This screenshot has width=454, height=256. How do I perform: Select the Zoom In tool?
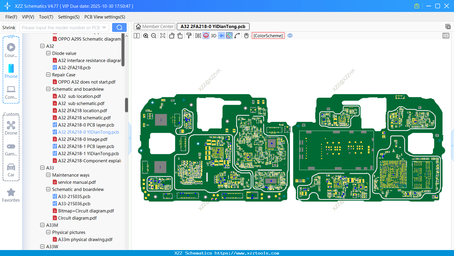pos(146,36)
